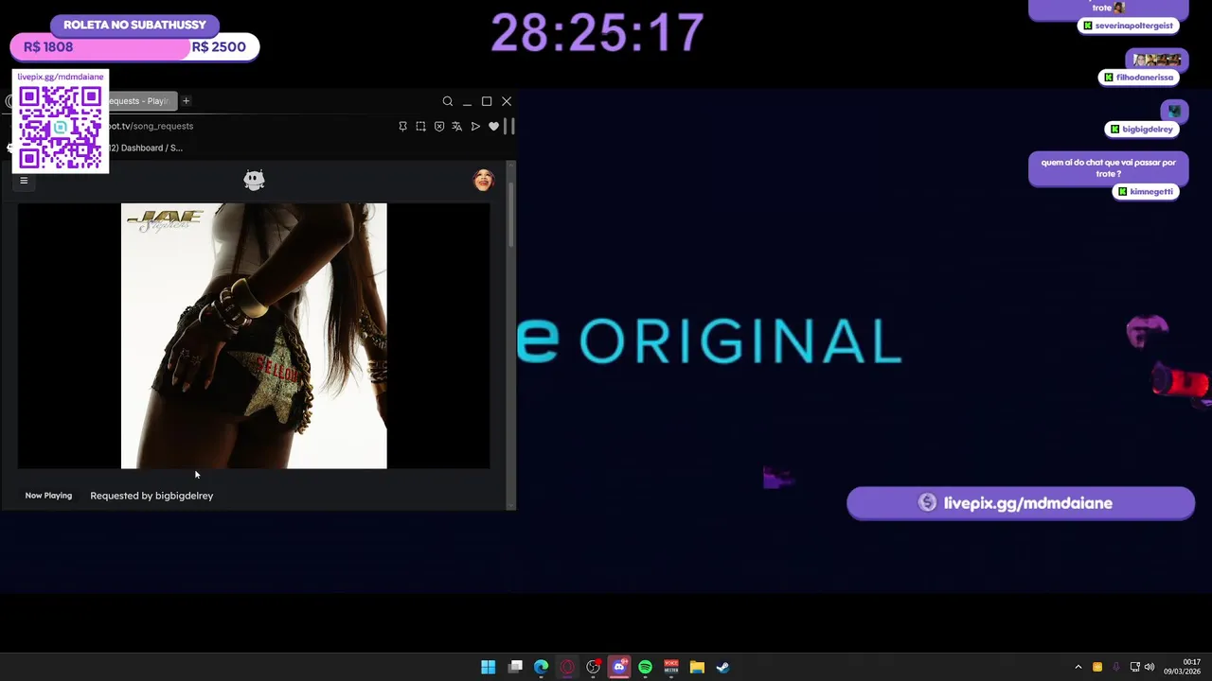Open Voicemeeter from the taskbar
The height and width of the screenshot is (681, 1212).
click(671, 667)
